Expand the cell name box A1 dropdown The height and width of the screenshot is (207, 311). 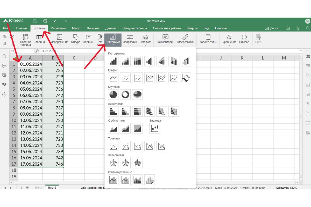click(32, 51)
